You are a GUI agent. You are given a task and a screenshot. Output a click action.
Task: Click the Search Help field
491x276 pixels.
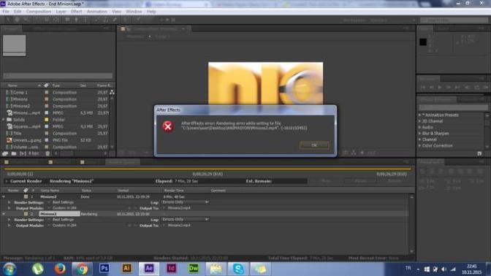[x=454, y=20]
